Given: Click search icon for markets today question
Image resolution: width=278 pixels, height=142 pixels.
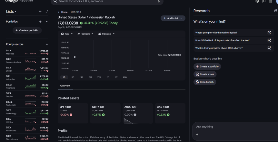Looking at the screenshot, I should click(x=269, y=33).
